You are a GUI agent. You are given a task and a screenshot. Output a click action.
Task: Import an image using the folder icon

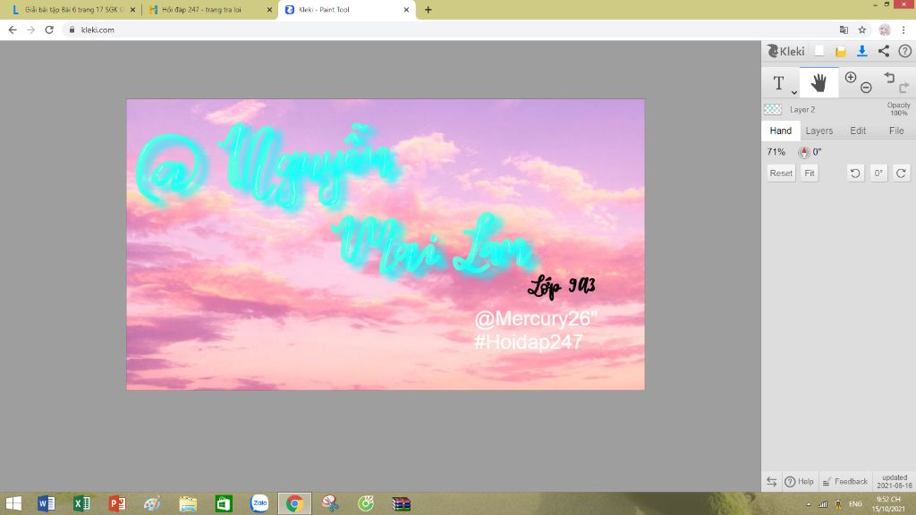(841, 52)
